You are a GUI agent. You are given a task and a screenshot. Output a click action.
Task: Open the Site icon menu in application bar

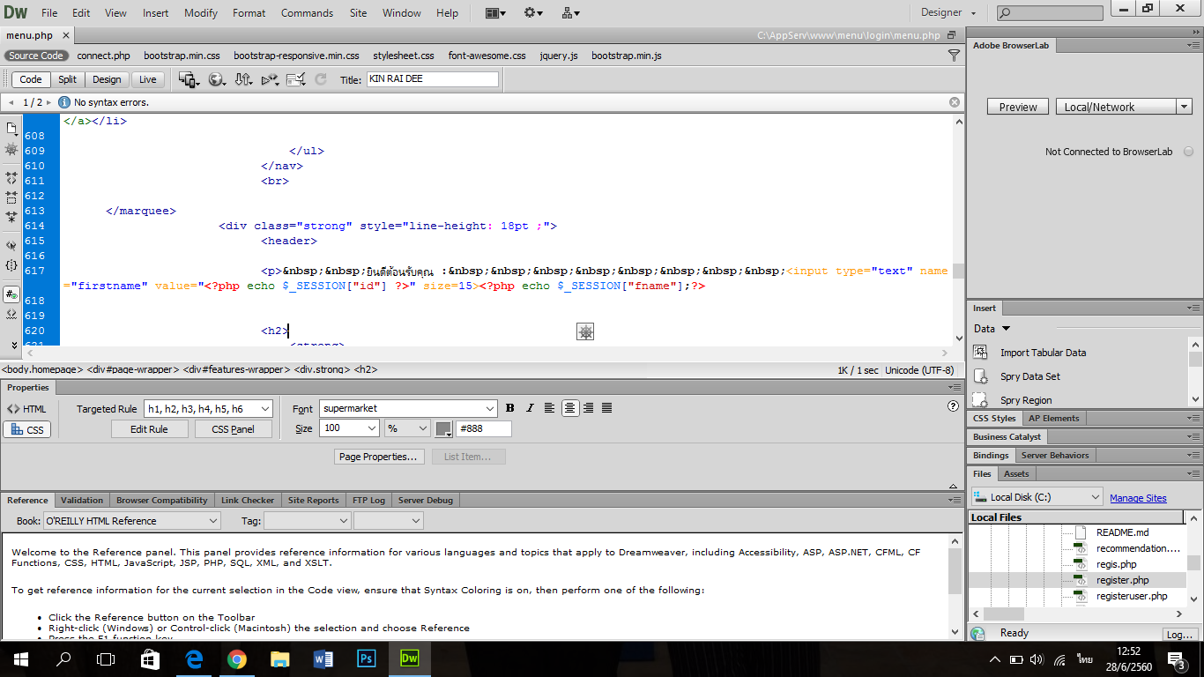(x=570, y=13)
